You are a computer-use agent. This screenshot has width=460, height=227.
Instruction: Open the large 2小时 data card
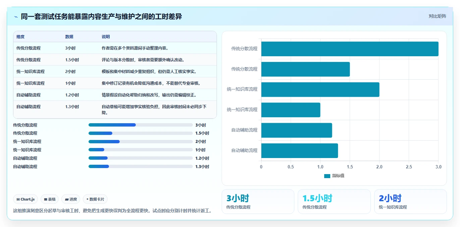click(410, 202)
